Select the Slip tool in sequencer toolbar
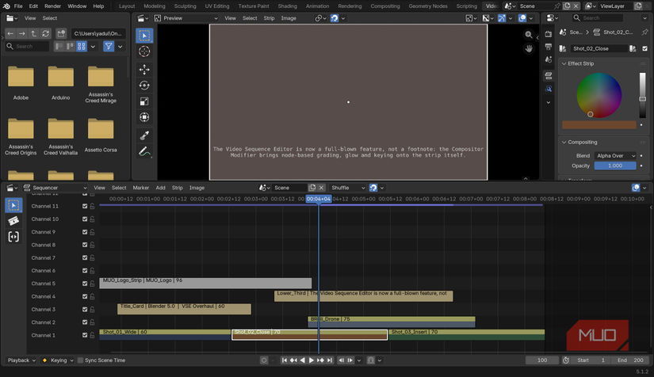Screen dimensions: 654x377 tap(13, 237)
